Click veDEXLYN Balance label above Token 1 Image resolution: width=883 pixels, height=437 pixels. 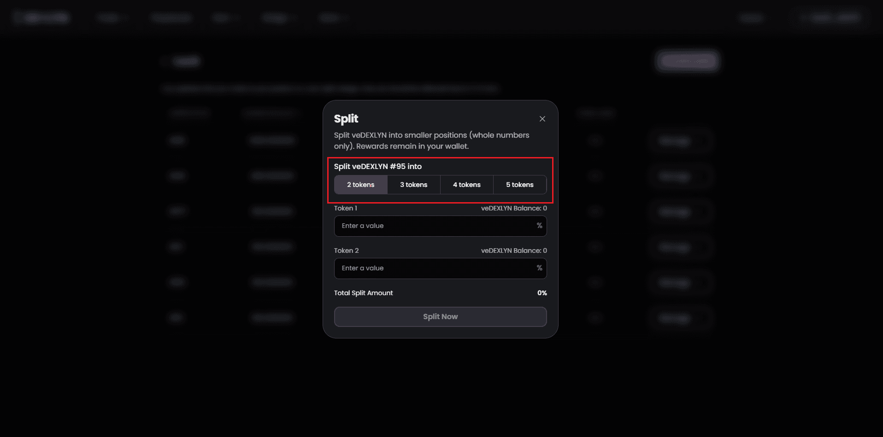click(513, 208)
